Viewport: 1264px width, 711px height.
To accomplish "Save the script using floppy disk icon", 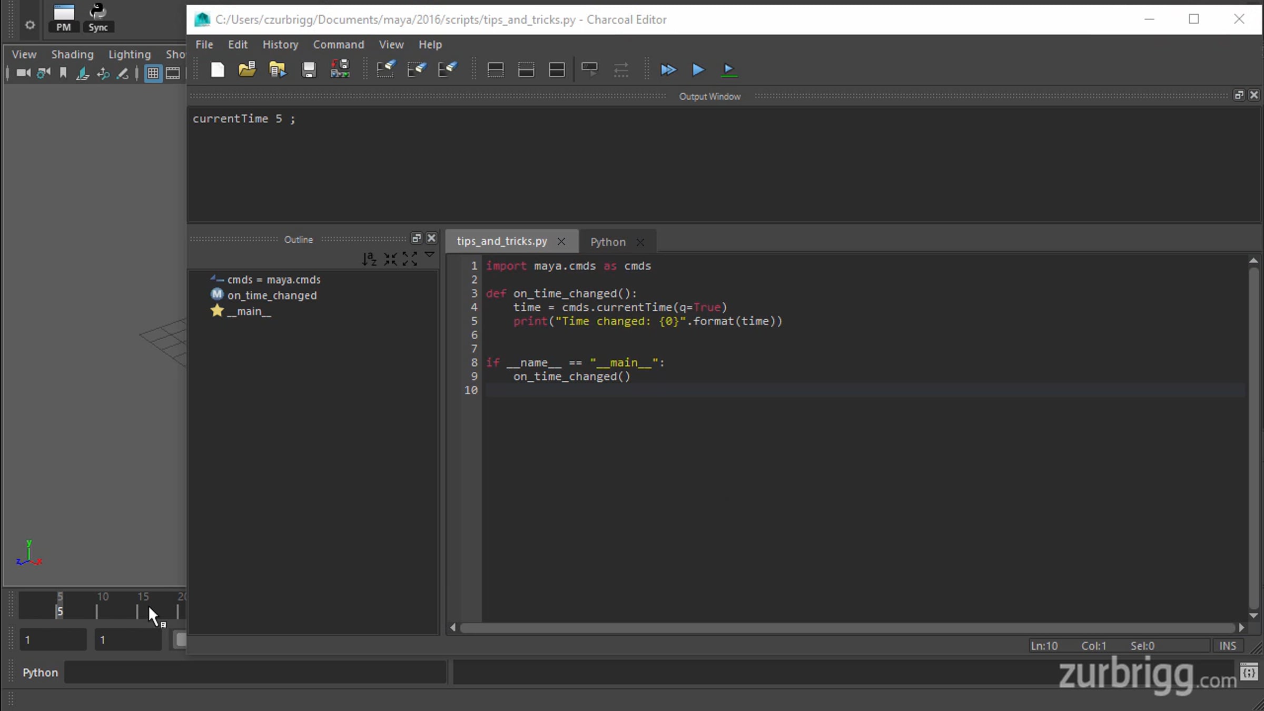I will point(309,70).
